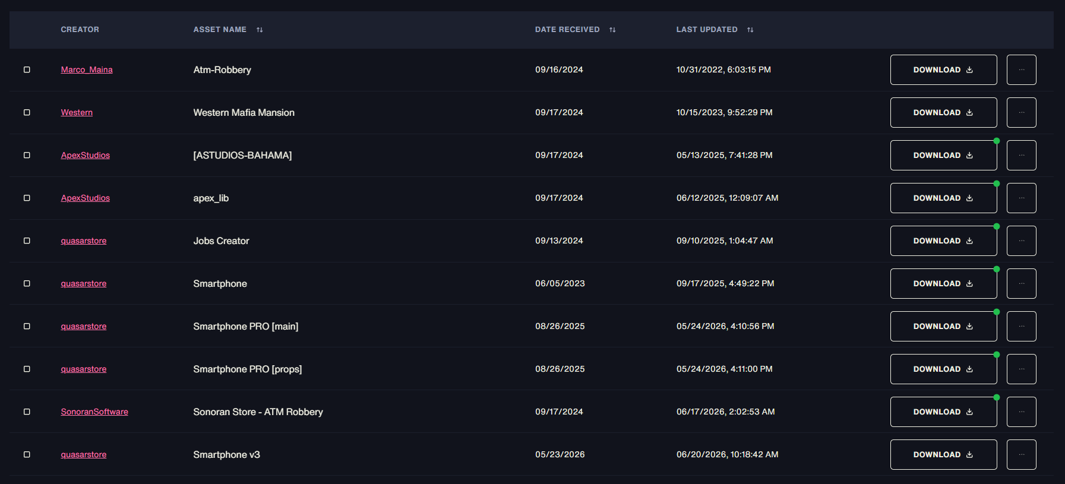Image resolution: width=1065 pixels, height=484 pixels.
Task: Click the asset name Western Mafia Mansion
Action: (x=244, y=112)
